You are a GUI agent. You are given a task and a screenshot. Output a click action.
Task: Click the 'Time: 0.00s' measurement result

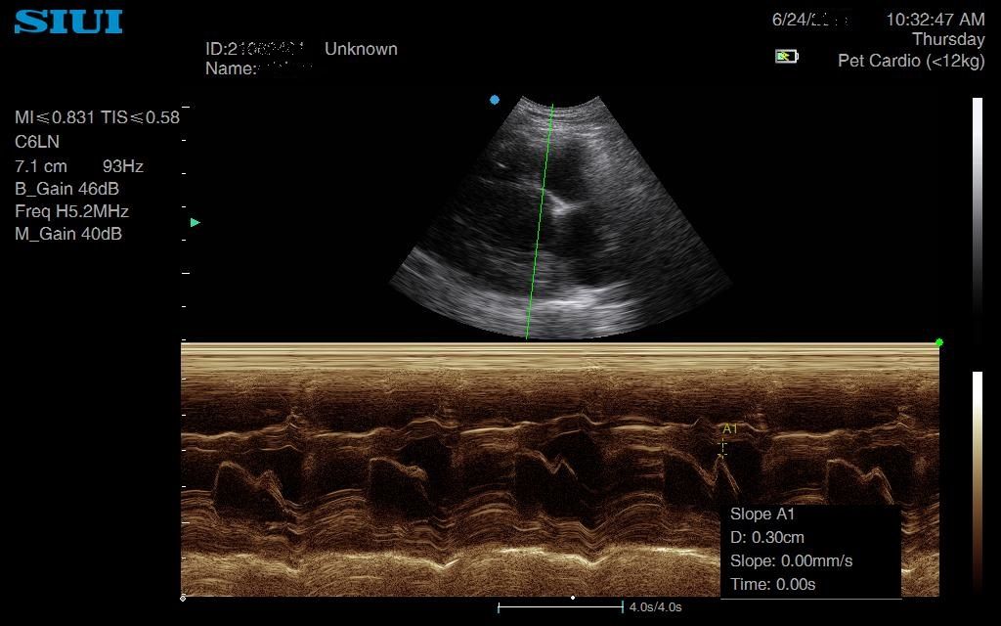click(x=772, y=585)
